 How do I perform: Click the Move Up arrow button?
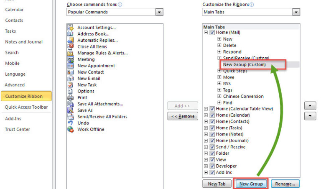point(310,106)
